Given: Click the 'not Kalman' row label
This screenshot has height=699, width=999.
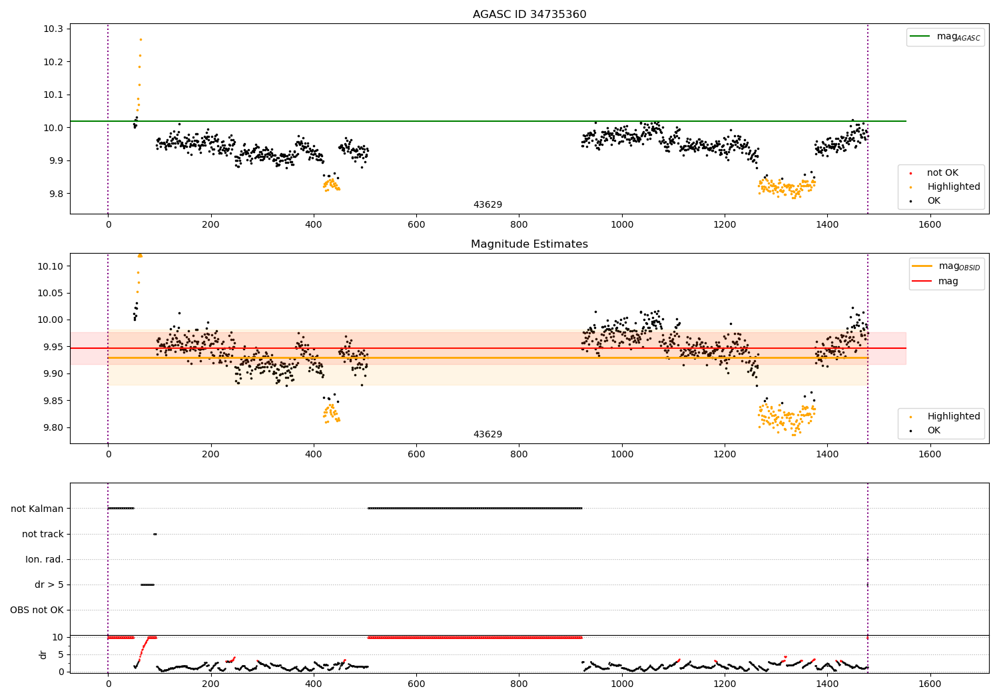Looking at the screenshot, I should (x=37, y=509).
